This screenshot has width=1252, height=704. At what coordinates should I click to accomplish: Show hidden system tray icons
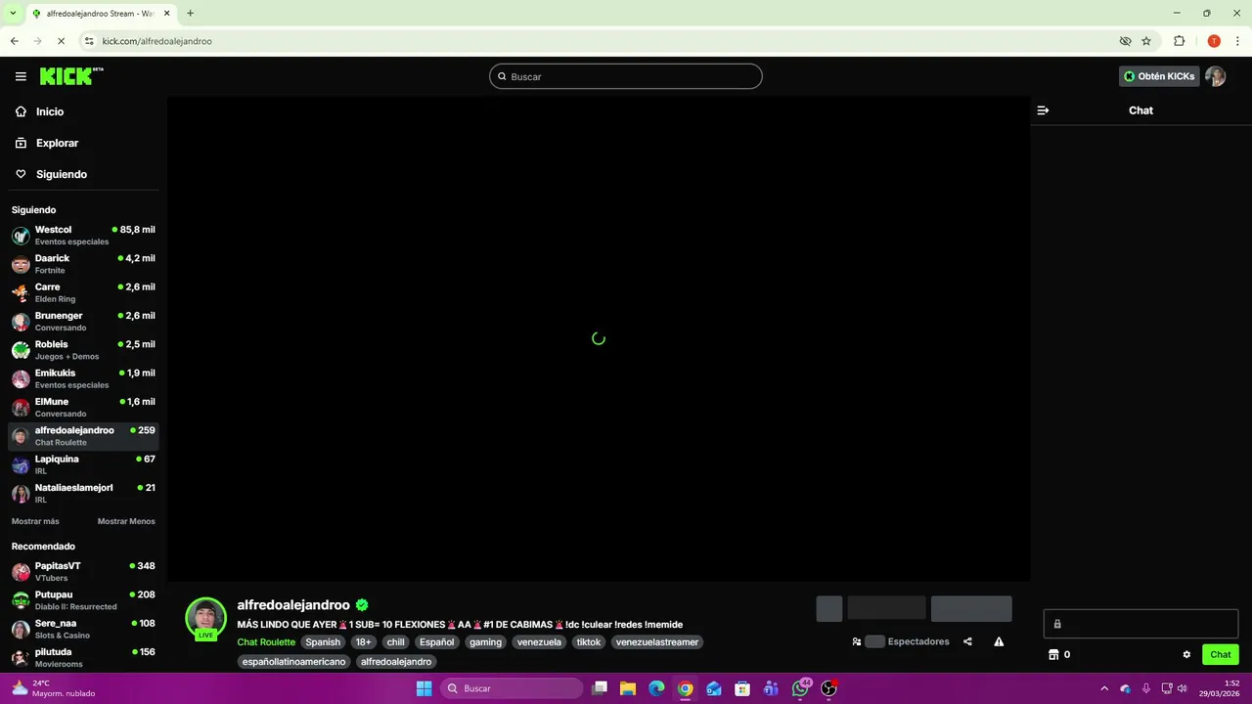click(1104, 688)
